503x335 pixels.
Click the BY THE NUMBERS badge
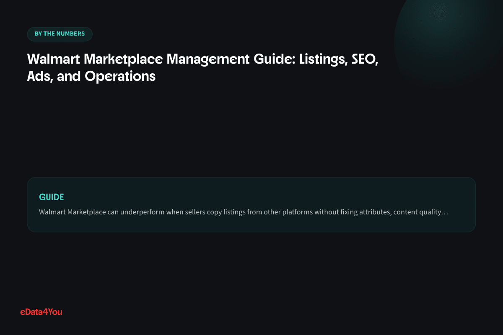click(60, 34)
